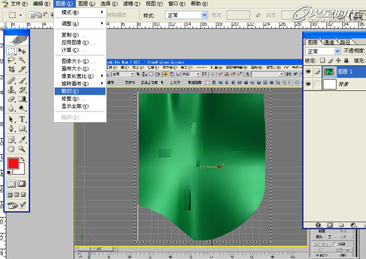Switch to the 通道 tab
Viewport: 366px width, 259px height.
[x=329, y=42]
